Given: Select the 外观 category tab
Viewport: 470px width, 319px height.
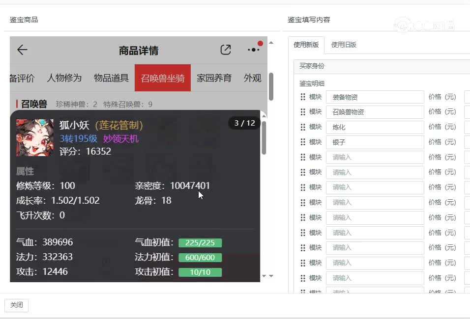Looking at the screenshot, I should 253,78.
